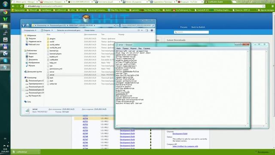The image size is (275, 155).
Task: Select Рабочий стол in Explorer sidebar
Action: (x=34, y=44)
